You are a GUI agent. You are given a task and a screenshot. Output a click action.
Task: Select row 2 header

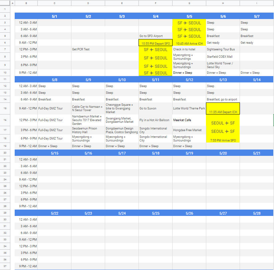tap(5, 16)
